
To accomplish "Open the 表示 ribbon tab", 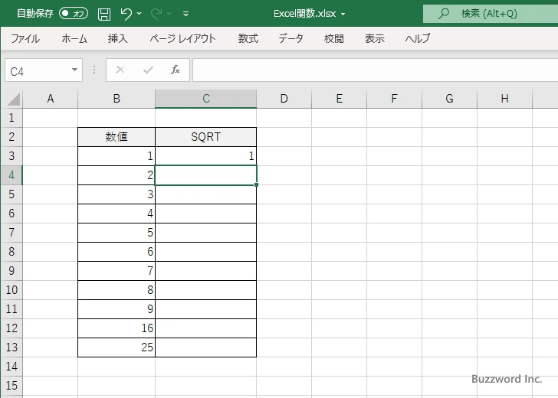I will coord(374,38).
